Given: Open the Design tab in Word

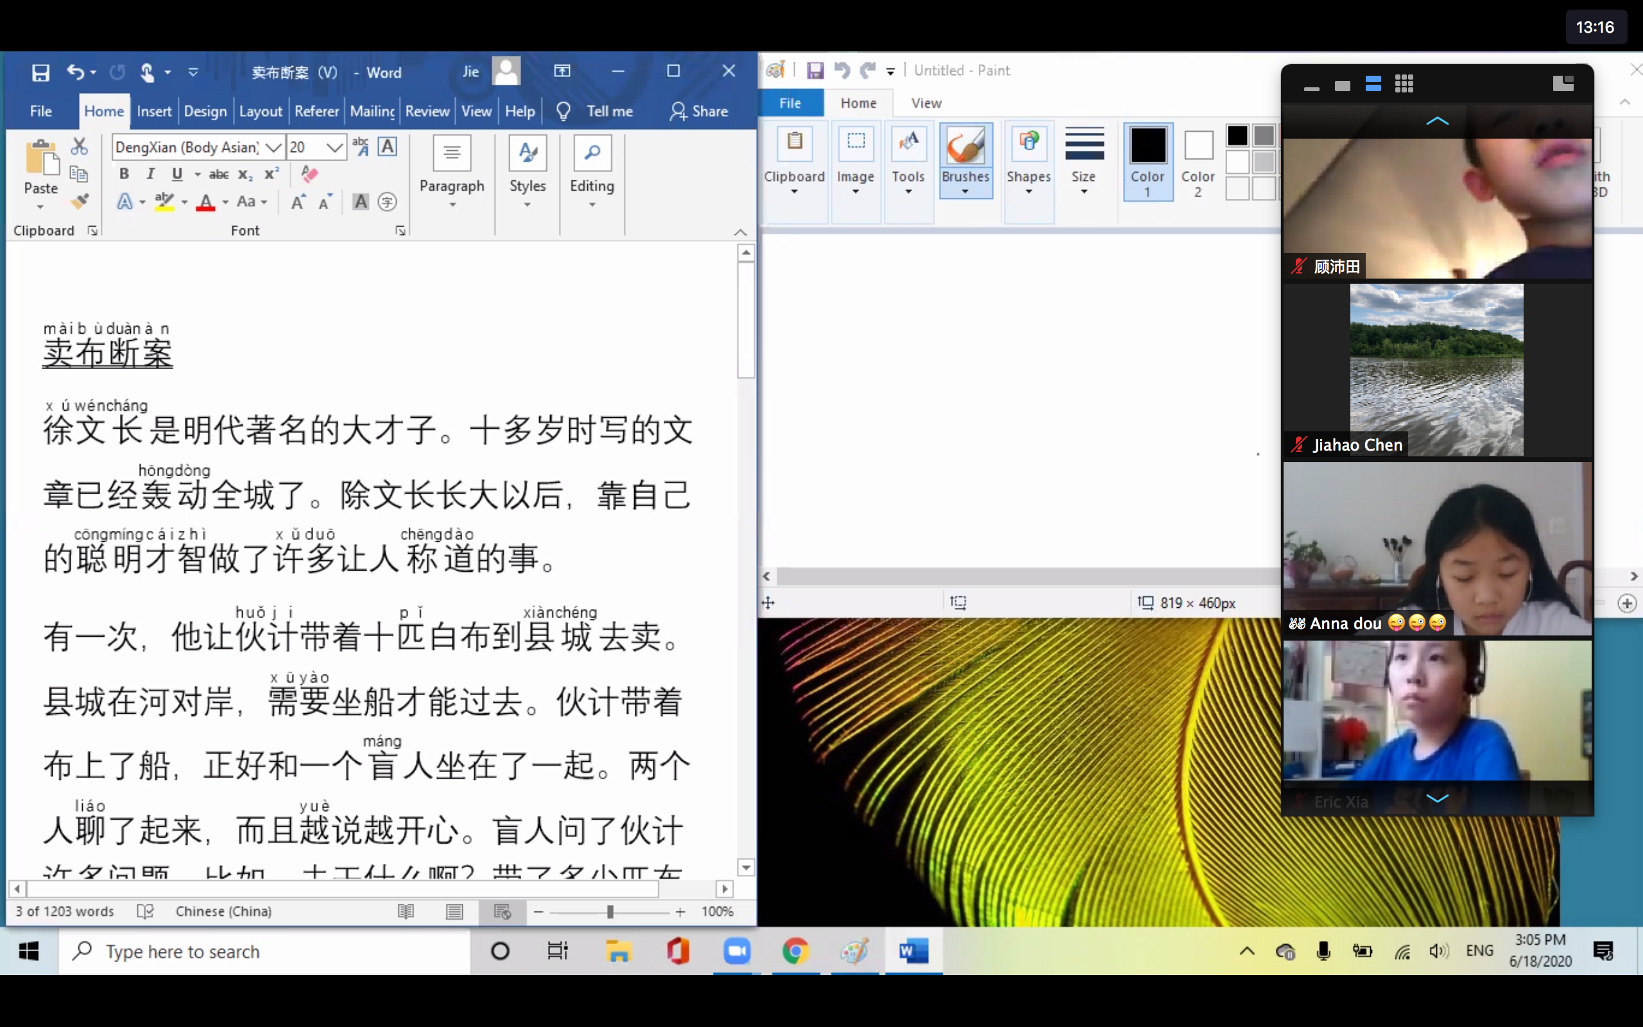Looking at the screenshot, I should tap(205, 110).
